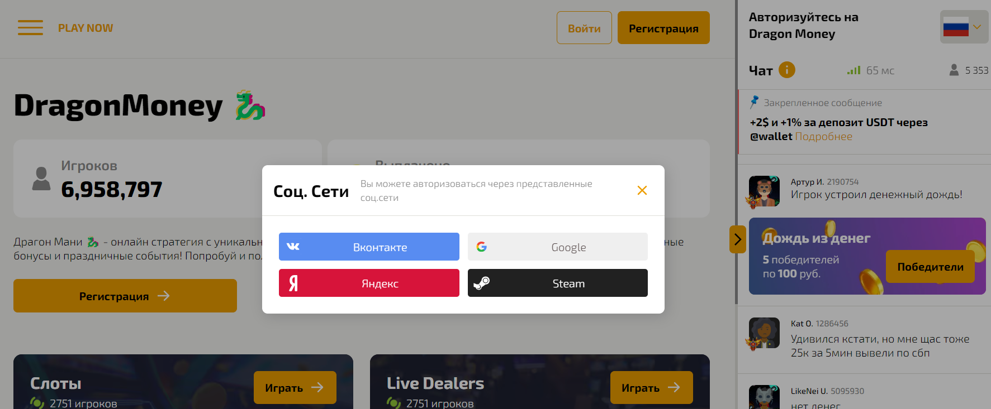This screenshot has height=409, width=991.
Task: Log in with Google
Action: point(558,247)
